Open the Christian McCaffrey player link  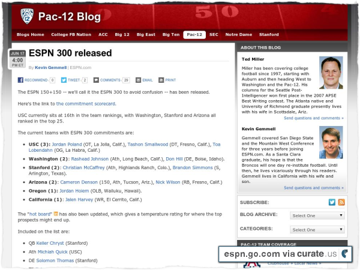pyautogui.click(x=83, y=167)
